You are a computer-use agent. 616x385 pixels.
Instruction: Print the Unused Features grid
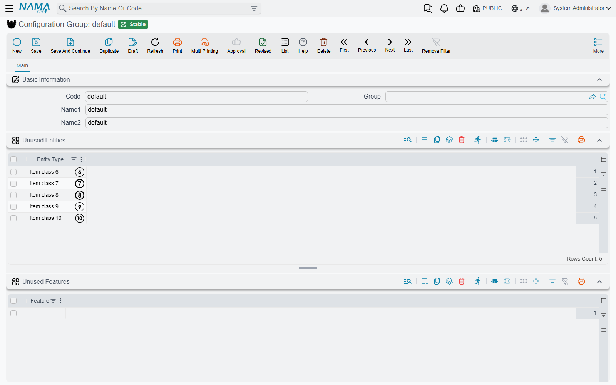[581, 281]
